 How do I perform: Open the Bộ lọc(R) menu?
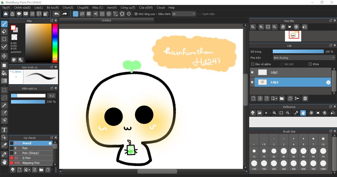(x=53, y=8)
